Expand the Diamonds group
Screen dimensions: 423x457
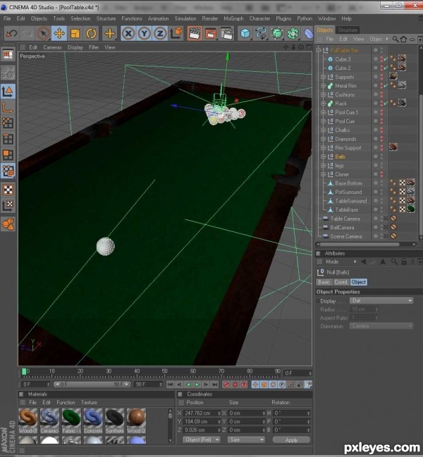(x=323, y=139)
